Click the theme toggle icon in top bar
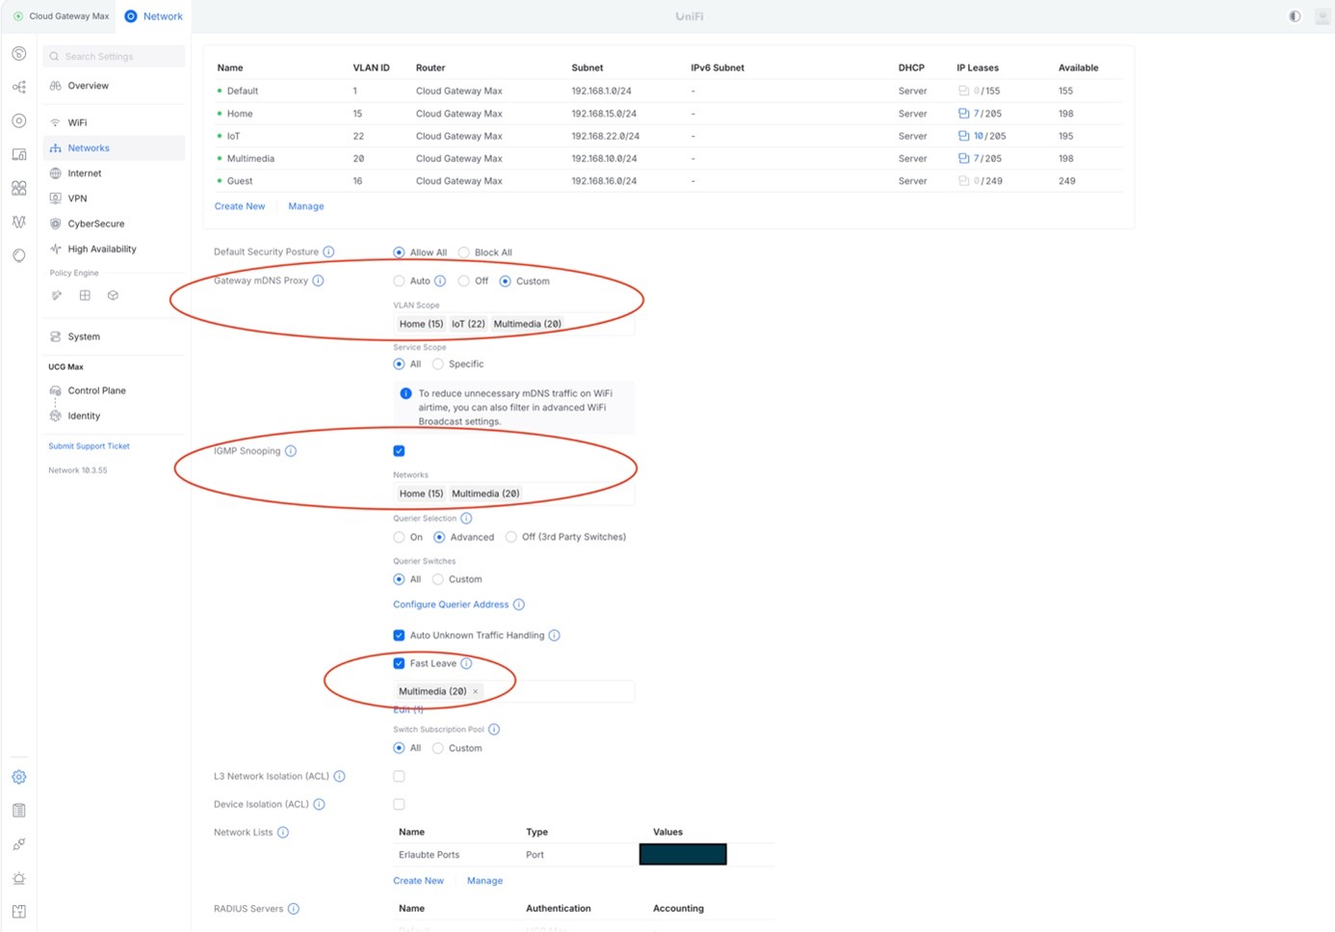Viewport: 1335px width, 932px height. tap(1295, 16)
